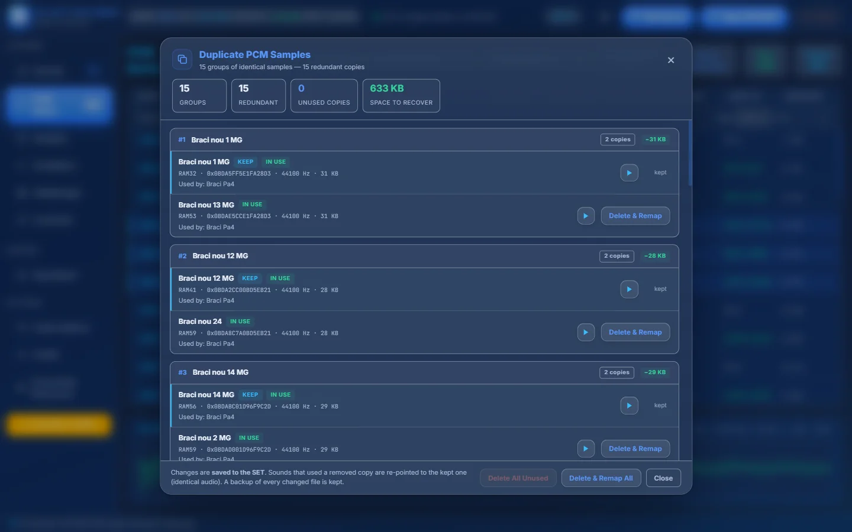Close the Duplicate PCM Samples dialog with X
Image resolution: width=852 pixels, height=532 pixels.
[671, 60]
